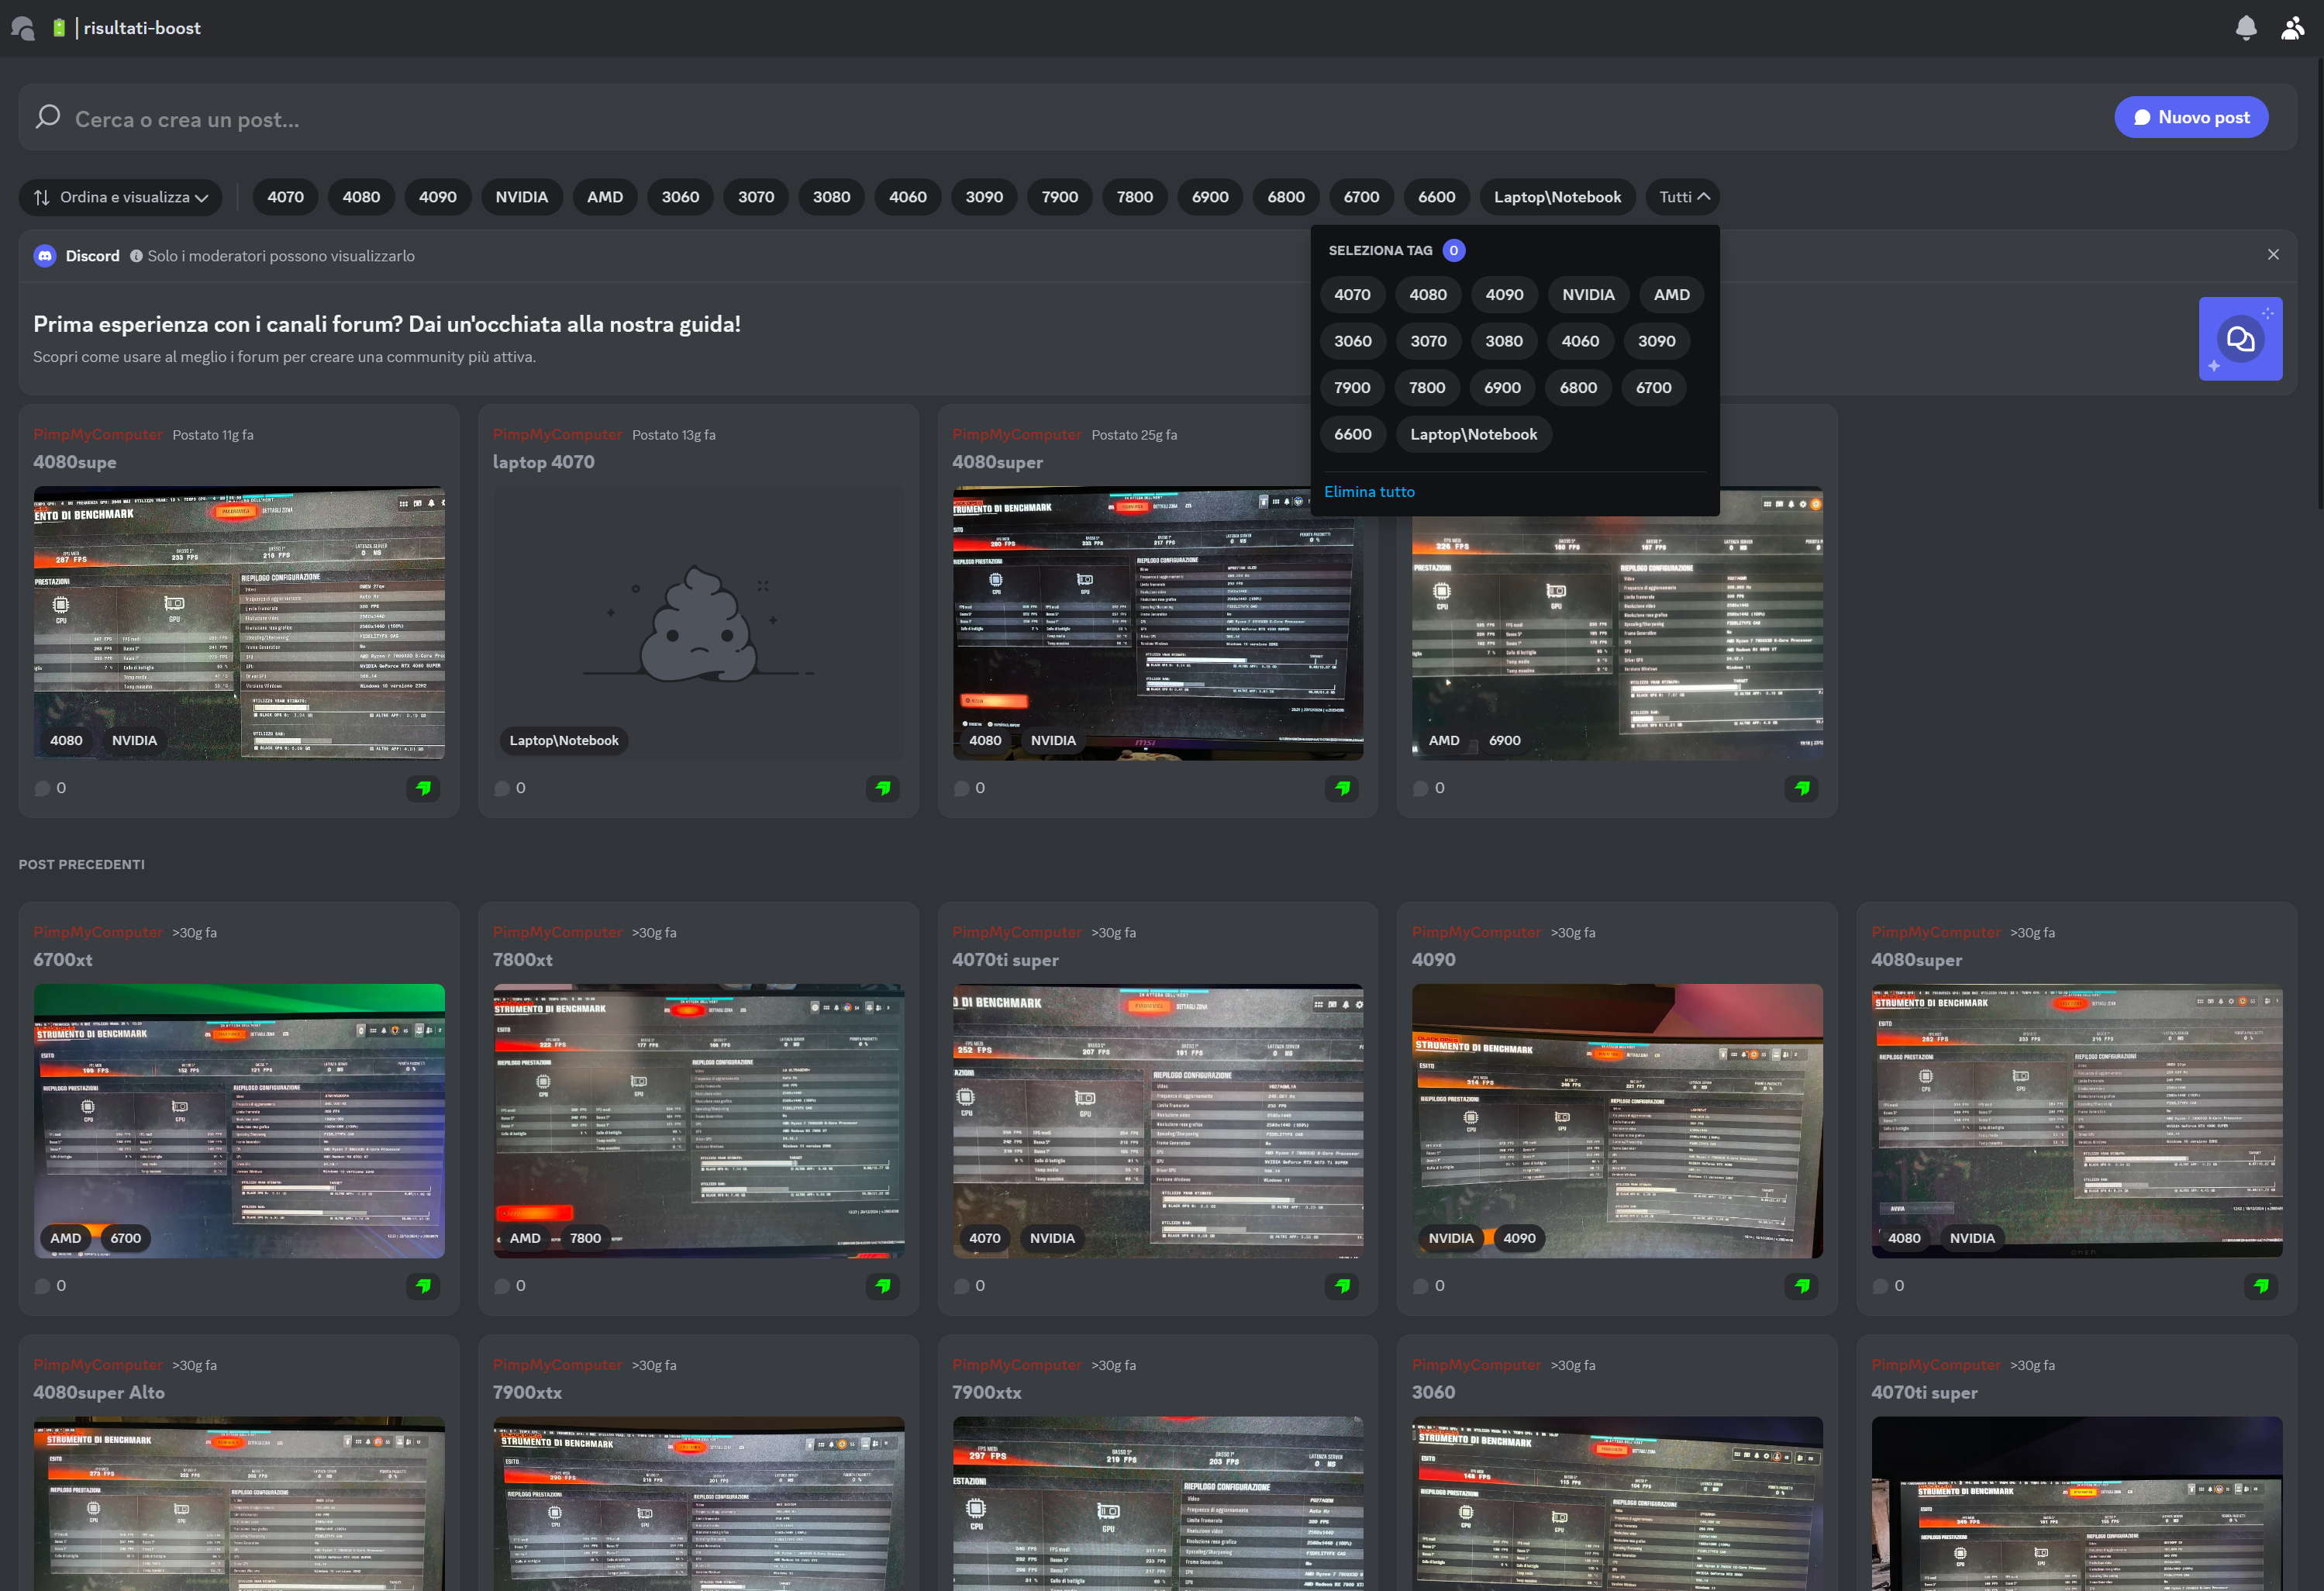Toggle the AMD tag in Seleziona tag popup
2324x1591 pixels.
(x=1671, y=294)
